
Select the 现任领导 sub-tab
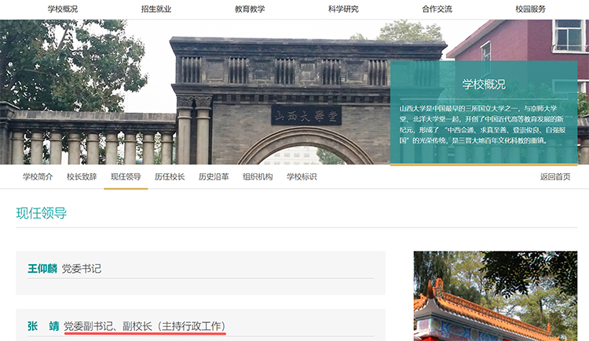click(x=126, y=176)
